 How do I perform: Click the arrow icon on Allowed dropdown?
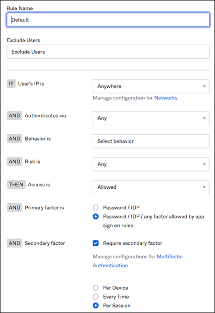tap(204, 187)
